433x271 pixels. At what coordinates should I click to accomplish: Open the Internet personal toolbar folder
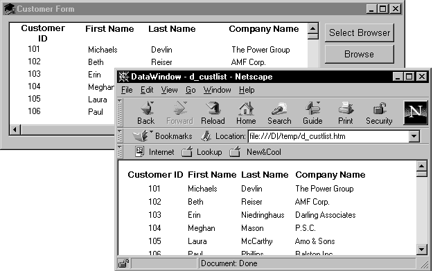[154, 152]
